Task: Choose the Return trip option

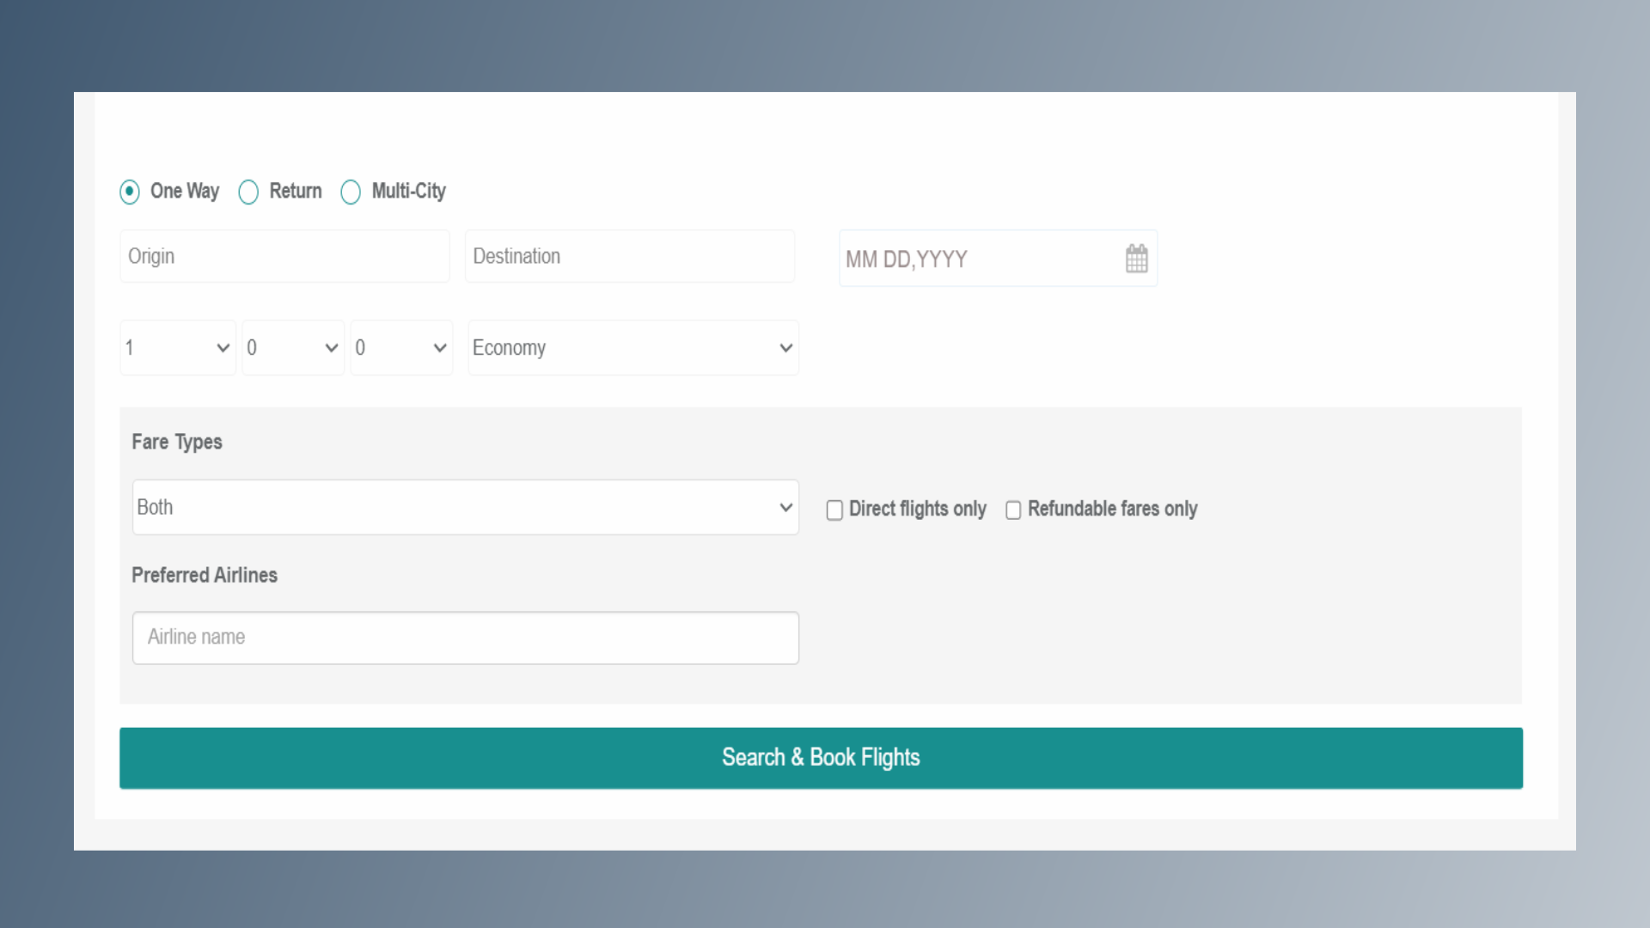Action: (248, 192)
